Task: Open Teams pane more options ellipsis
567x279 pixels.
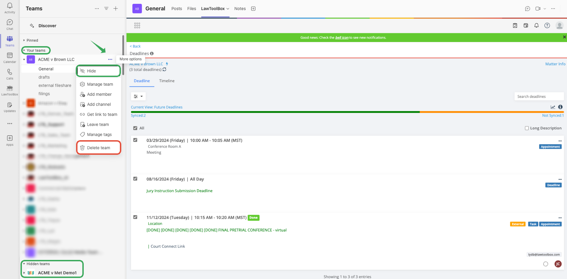Action: (x=97, y=9)
